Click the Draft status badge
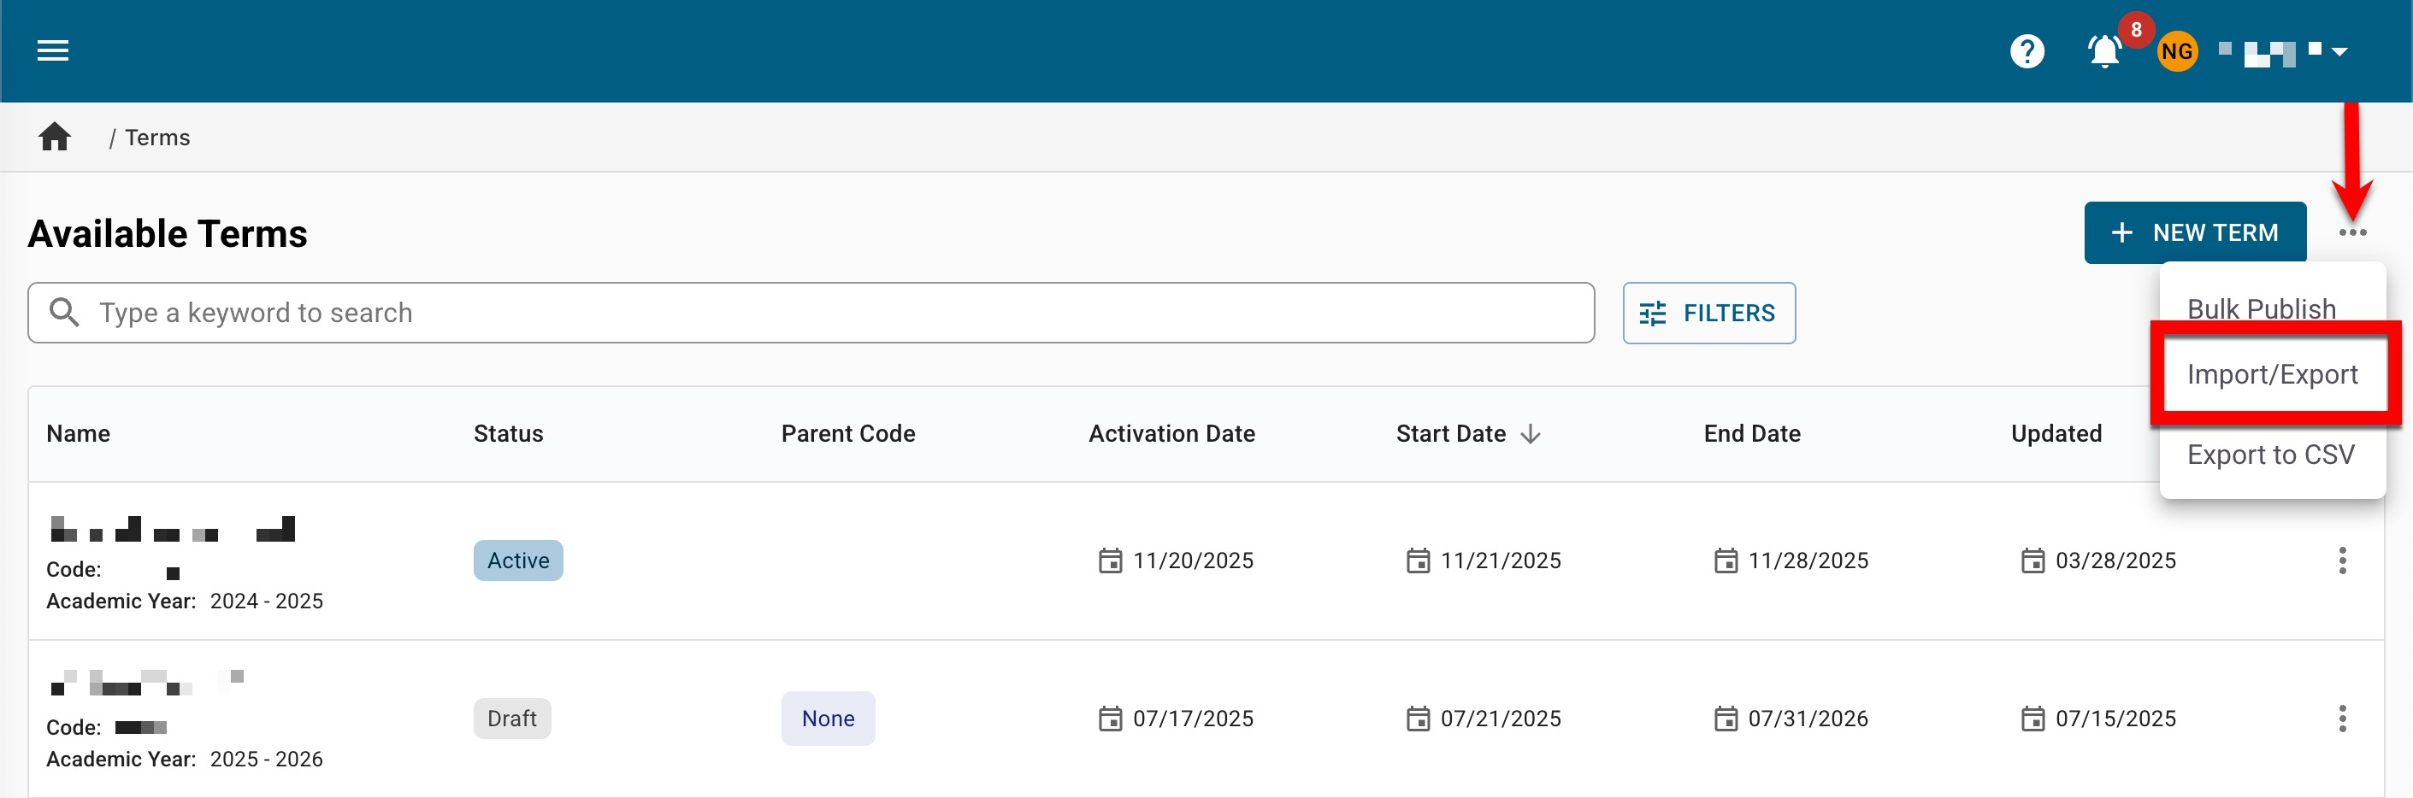Screen dimensions: 2413x798 (511, 719)
